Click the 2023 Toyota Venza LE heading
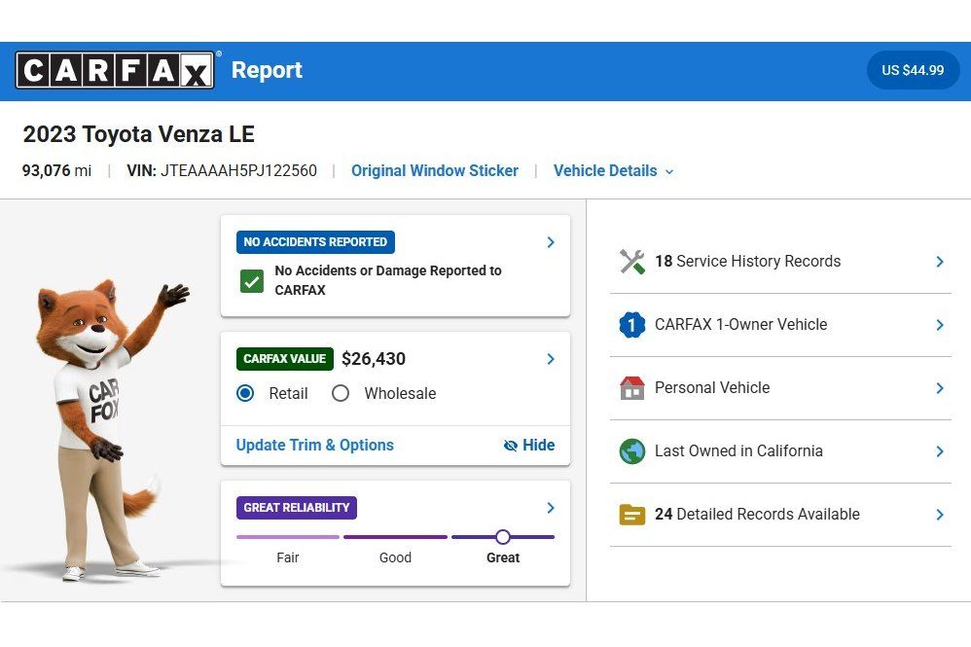The width and height of the screenshot is (971, 647). (x=139, y=134)
